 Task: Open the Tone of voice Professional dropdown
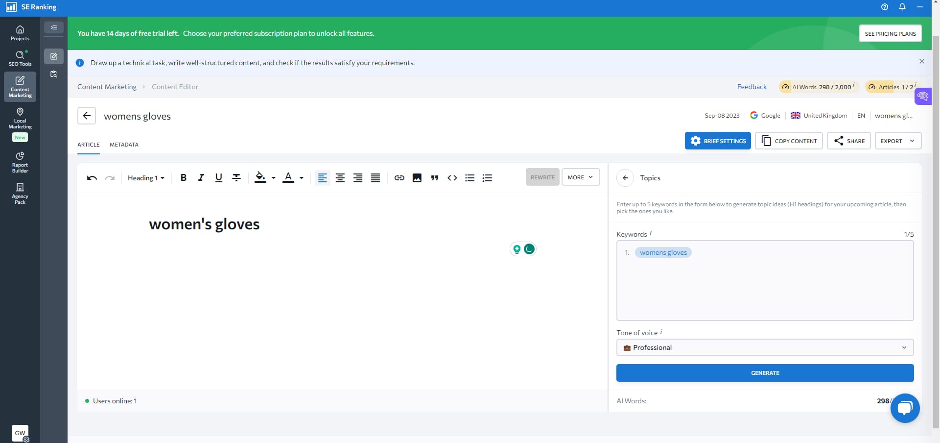tap(765, 347)
